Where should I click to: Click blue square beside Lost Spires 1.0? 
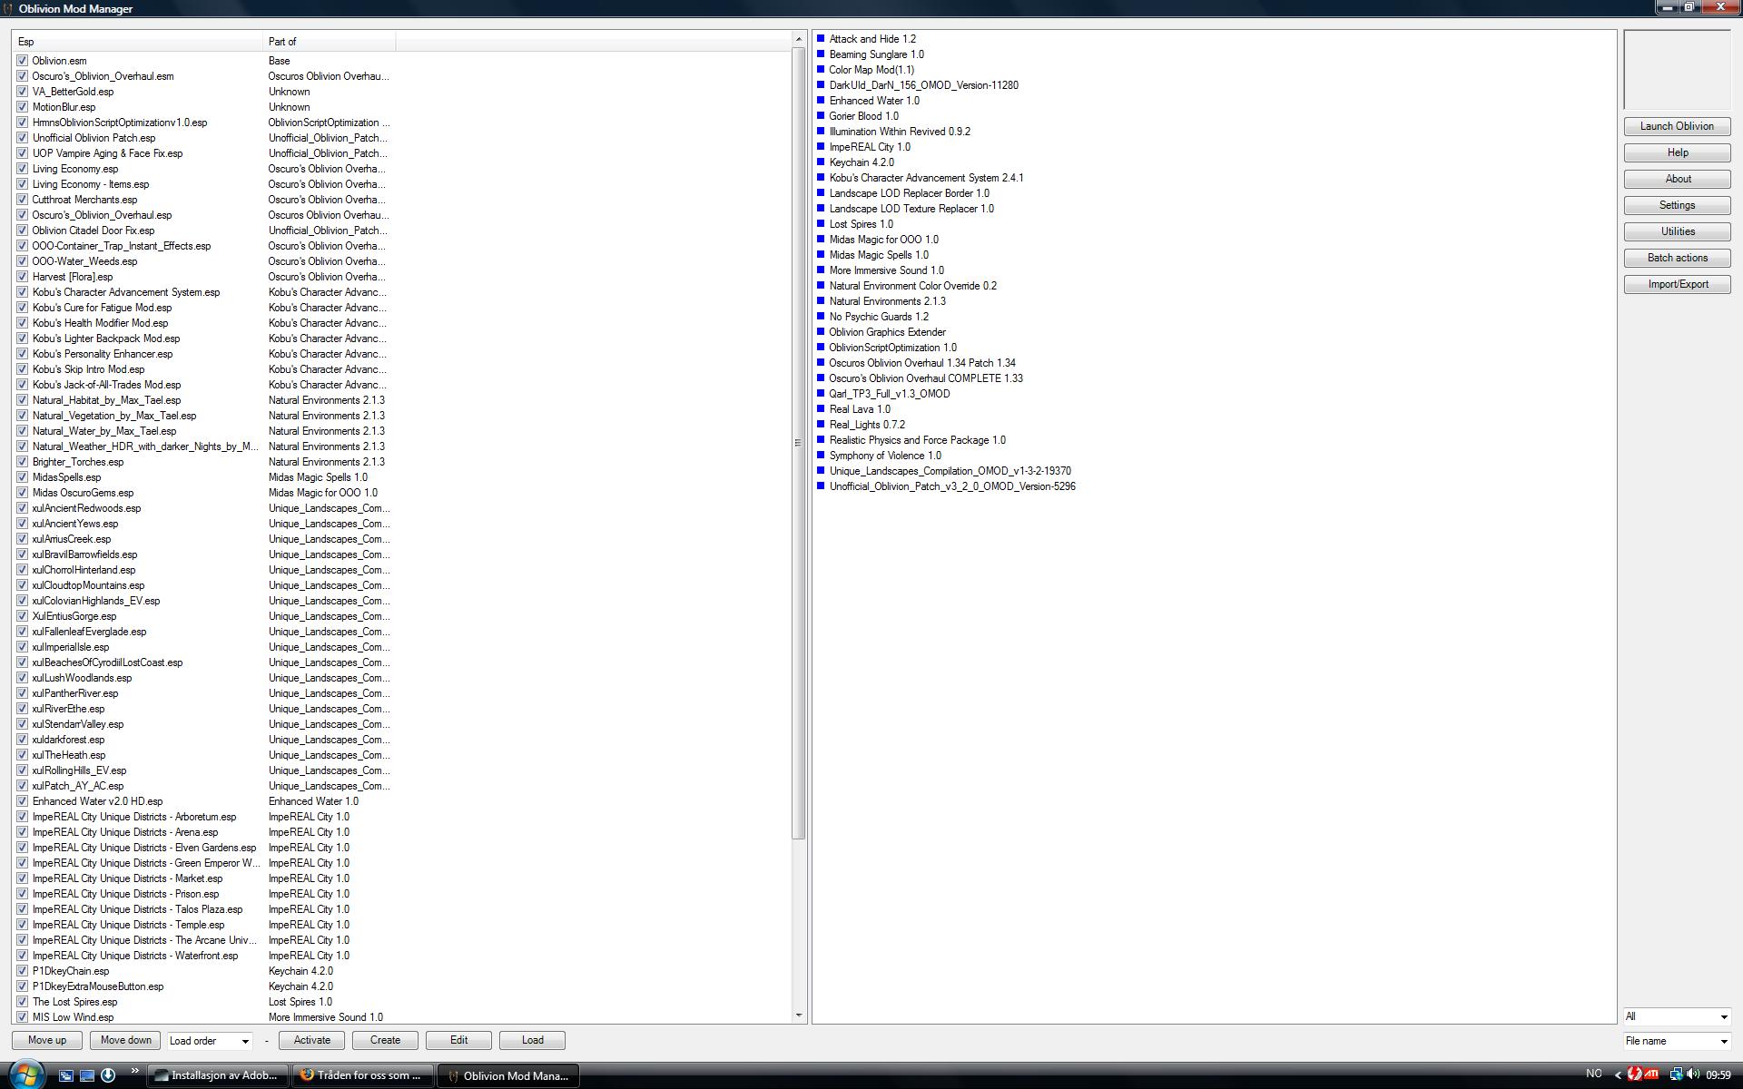821,223
